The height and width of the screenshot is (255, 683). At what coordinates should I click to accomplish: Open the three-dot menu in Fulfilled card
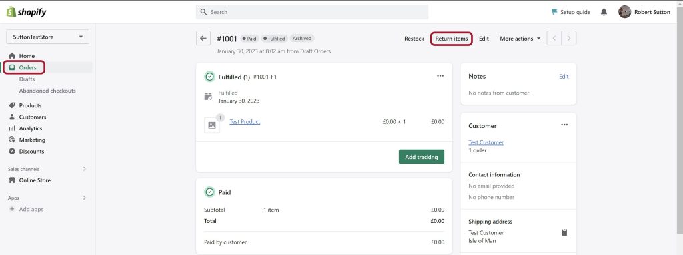point(440,76)
